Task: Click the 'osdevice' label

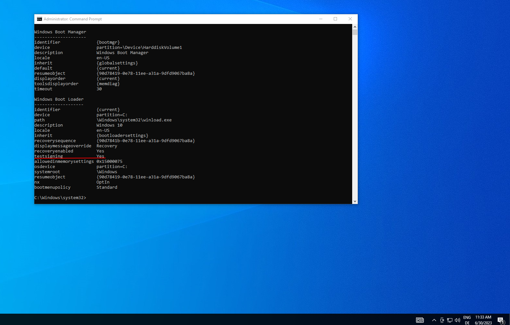Action: coord(45,167)
